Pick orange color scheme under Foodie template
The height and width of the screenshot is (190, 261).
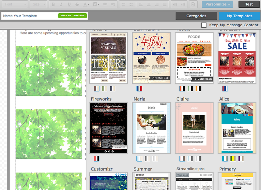(x=198, y=88)
